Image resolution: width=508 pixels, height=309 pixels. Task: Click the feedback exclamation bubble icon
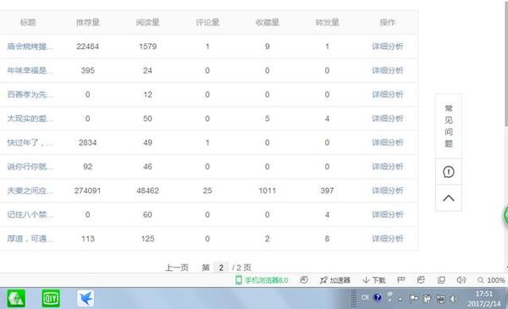pos(449,172)
